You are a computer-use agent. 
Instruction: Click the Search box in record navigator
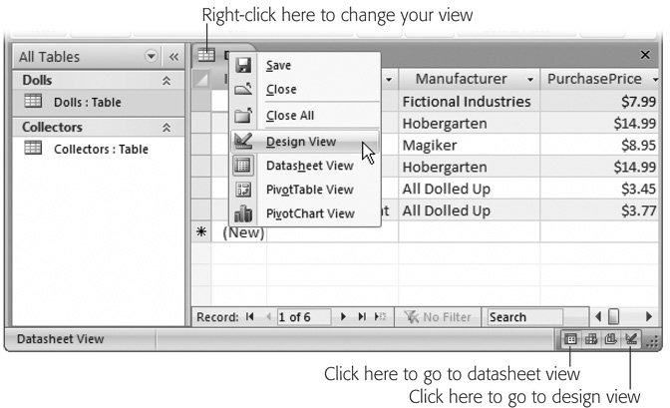click(x=523, y=317)
